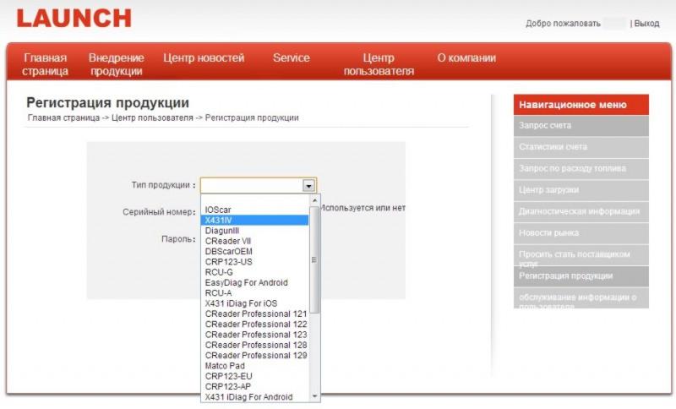Click Центр пользователя breadcrumb link
This screenshot has height=409, width=676.
[152, 117]
